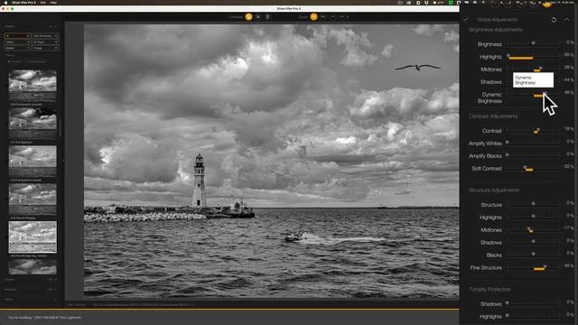
Task: Click the Structure Adjustments section heading
Action: tap(494, 190)
